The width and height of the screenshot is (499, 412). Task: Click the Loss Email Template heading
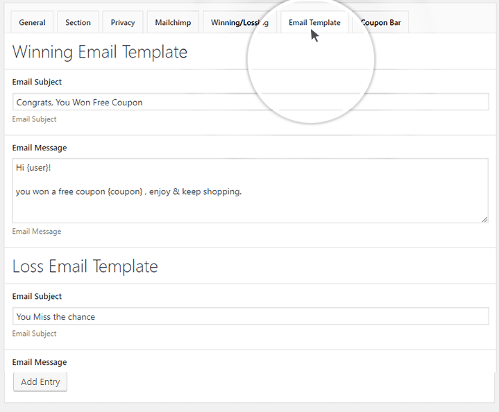pyautogui.click(x=85, y=266)
